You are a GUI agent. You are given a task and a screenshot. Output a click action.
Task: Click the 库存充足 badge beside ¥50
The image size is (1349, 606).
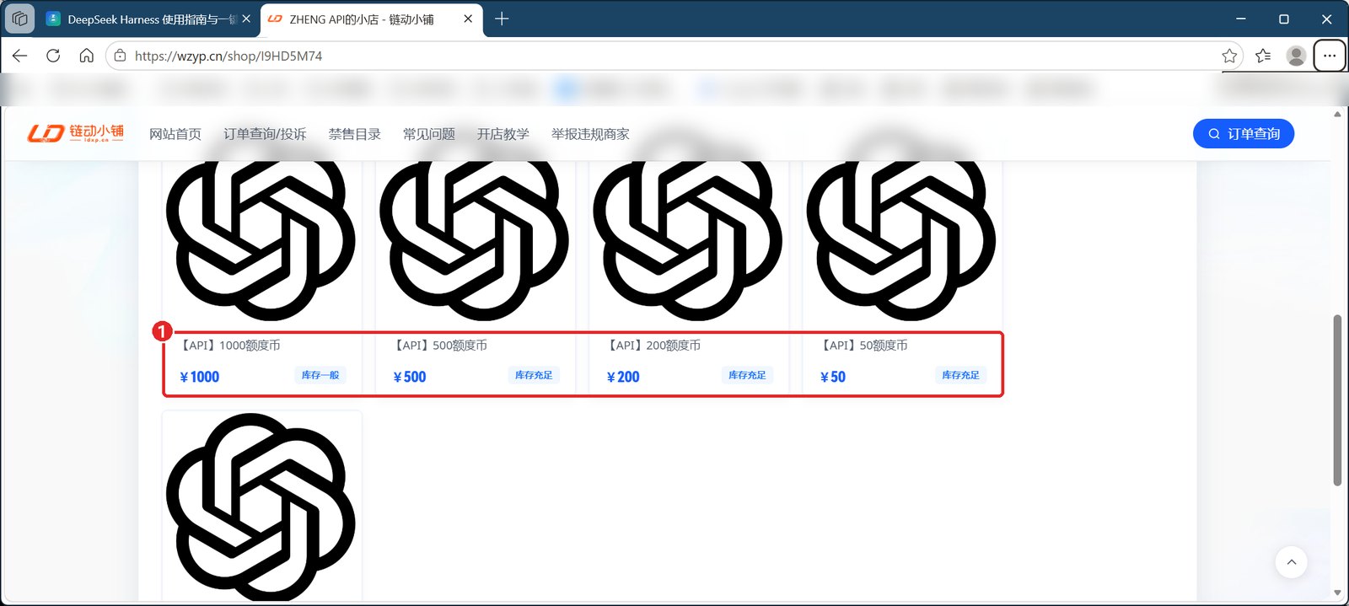[960, 375]
